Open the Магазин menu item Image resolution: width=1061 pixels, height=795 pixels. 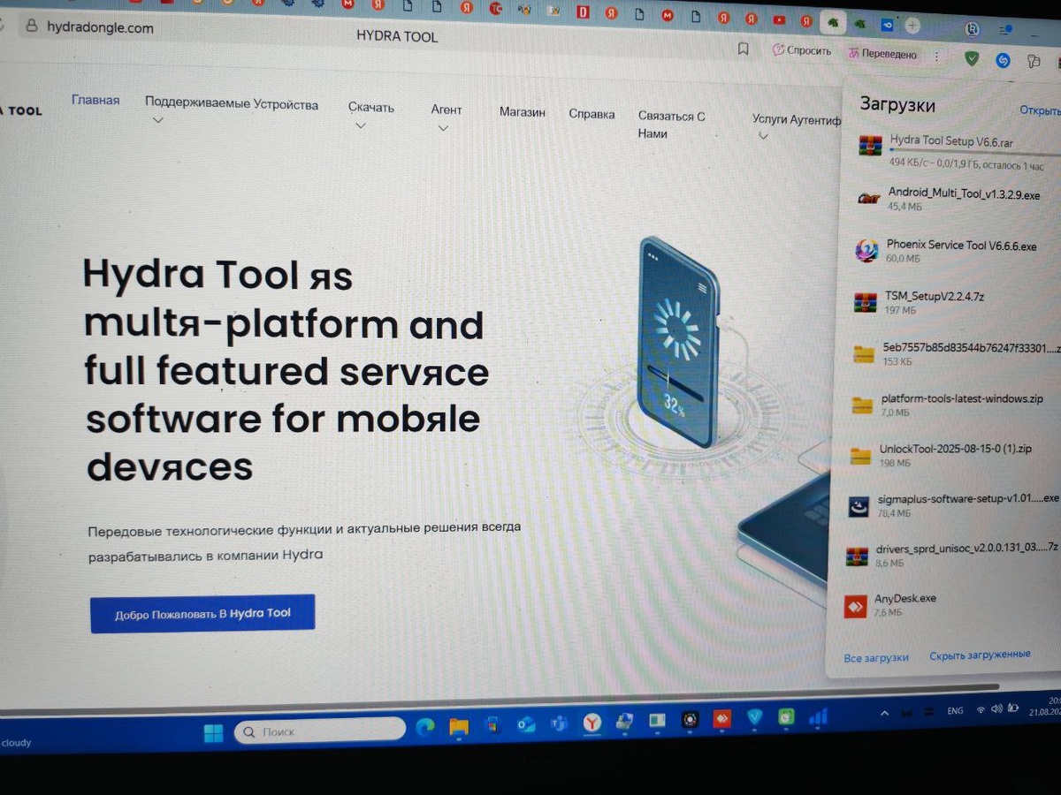pos(522,112)
